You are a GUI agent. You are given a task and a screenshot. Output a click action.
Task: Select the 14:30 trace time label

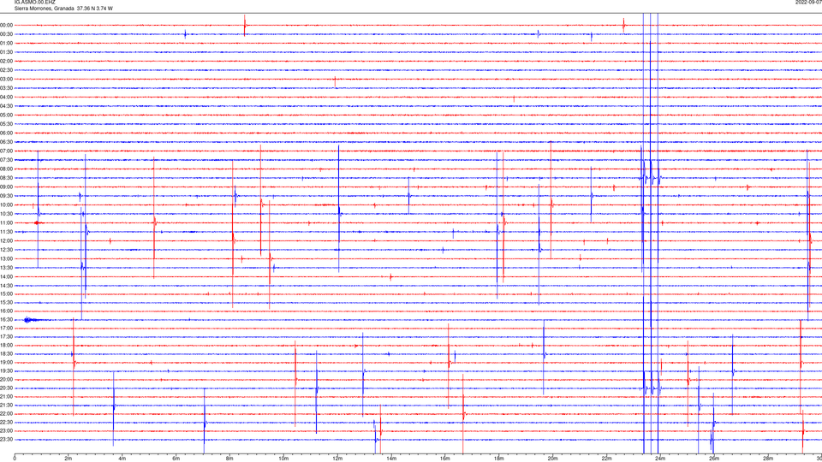click(x=6, y=286)
